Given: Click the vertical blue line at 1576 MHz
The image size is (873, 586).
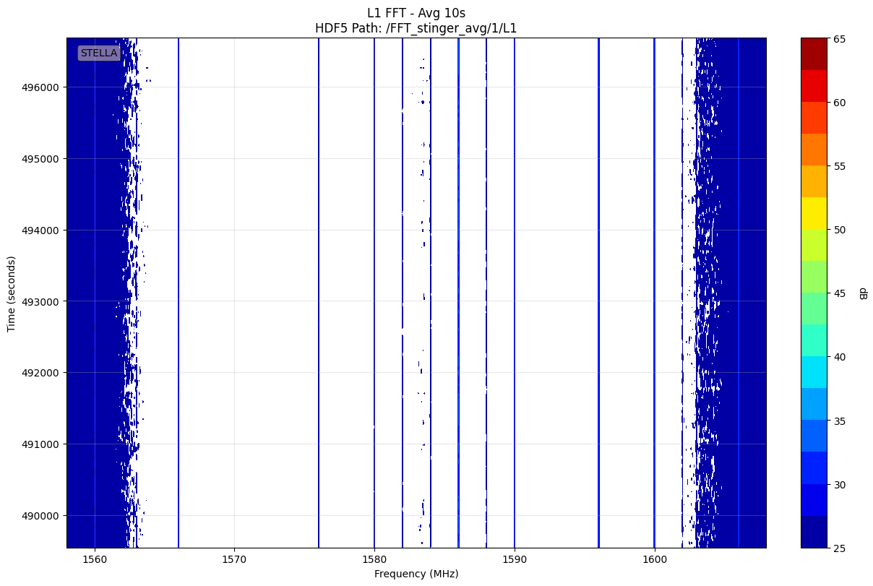Looking at the screenshot, I should 319,289.
